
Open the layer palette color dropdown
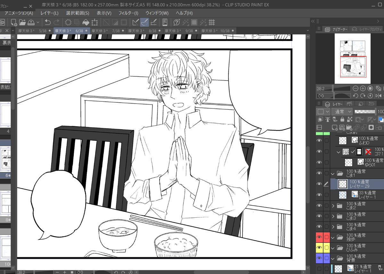coord(323,112)
